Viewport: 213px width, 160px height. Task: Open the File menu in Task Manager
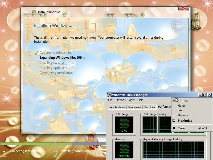(110, 100)
